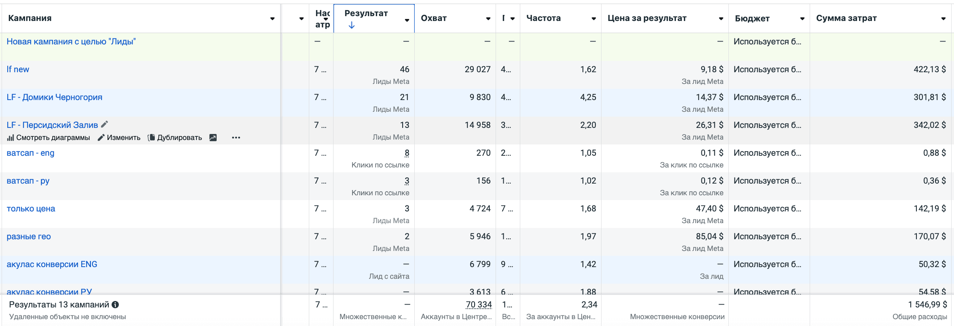Open campaign Новая кампания с целью "Лиды"
The height and width of the screenshot is (326, 954).
pos(71,42)
